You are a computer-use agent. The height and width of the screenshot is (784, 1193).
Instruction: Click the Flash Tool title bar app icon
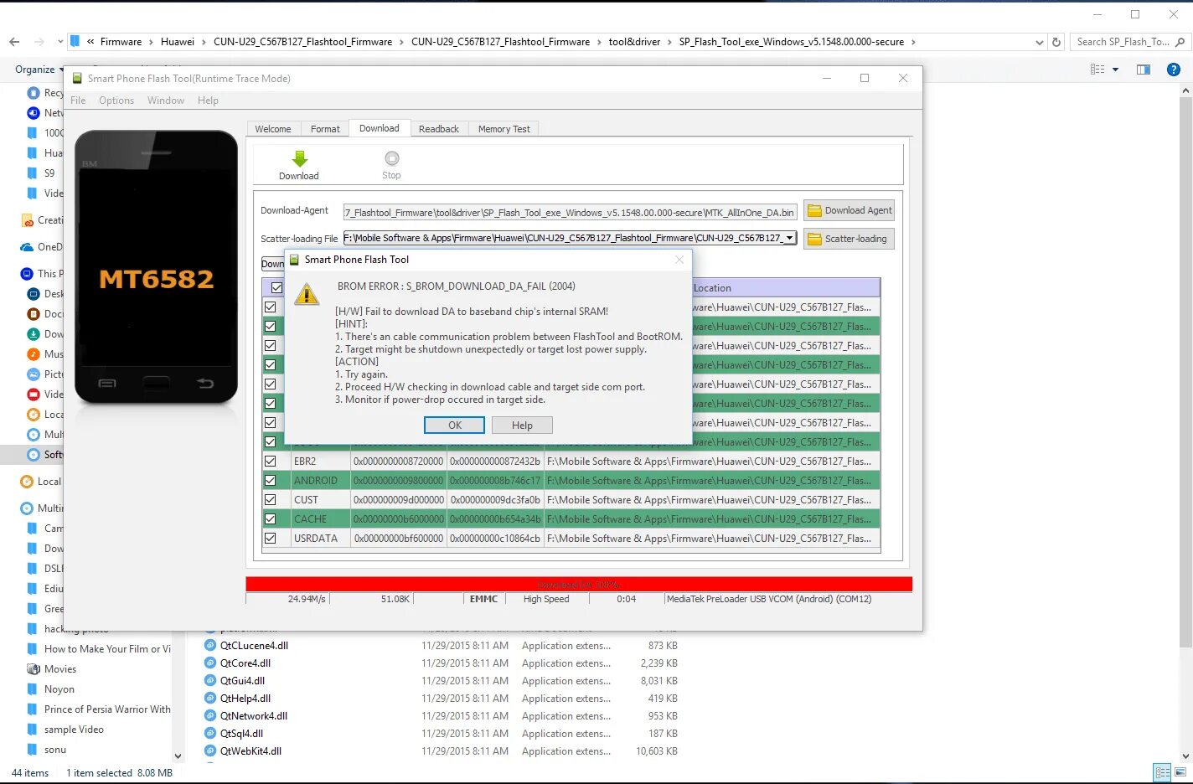pos(78,78)
